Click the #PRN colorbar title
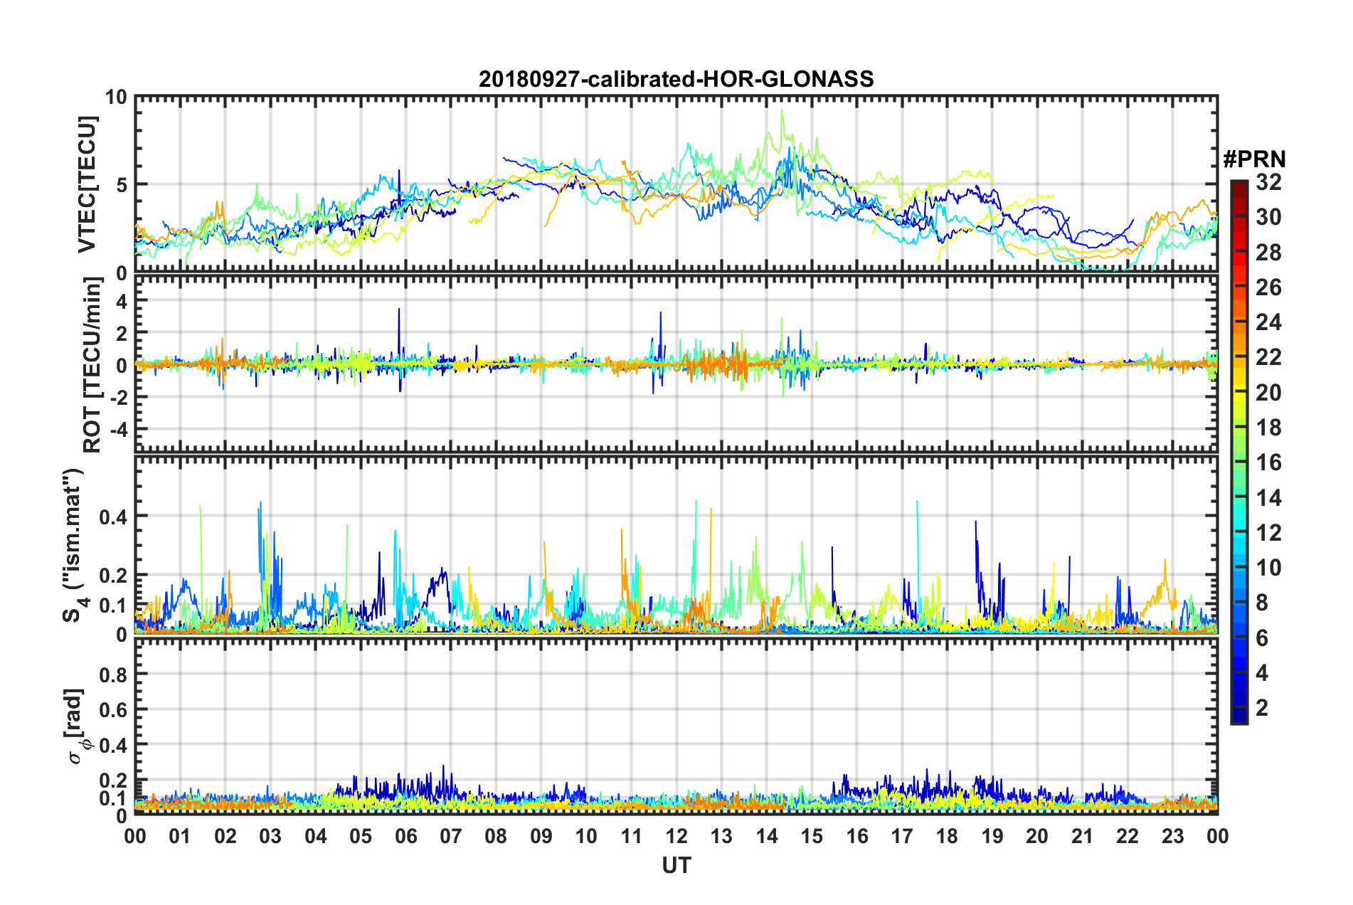The image size is (1353, 905). 1254,159
